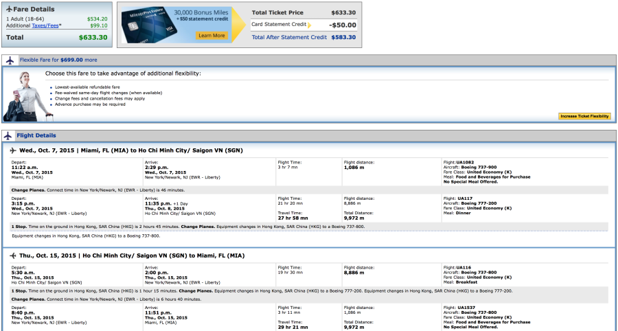Click the 30,000 Bonus Miles text

coord(201,12)
